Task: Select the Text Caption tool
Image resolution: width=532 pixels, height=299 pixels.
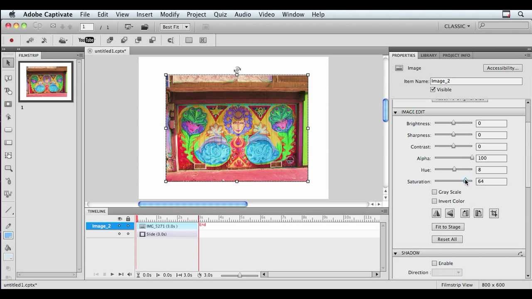Action: tap(8, 78)
